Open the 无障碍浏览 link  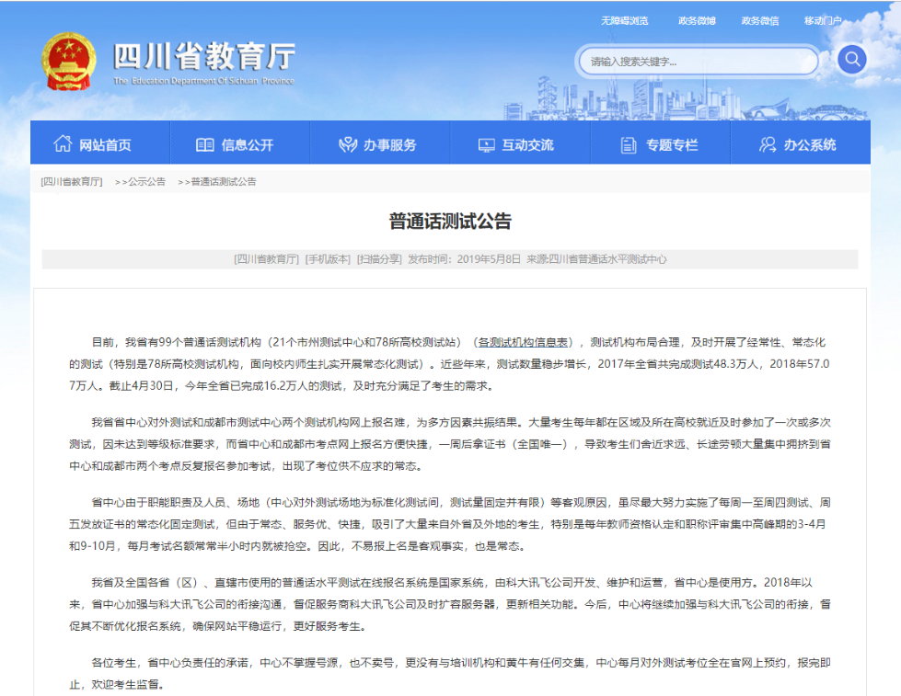624,20
